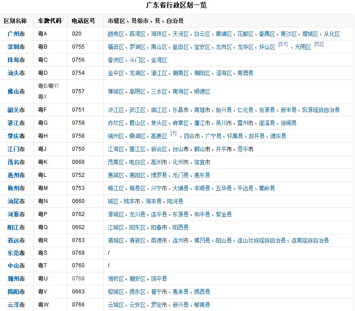Screen dimensions: 355x311
Task: Select the 粤E/粤Y/粤X plate code cell
Action: coord(50,91)
